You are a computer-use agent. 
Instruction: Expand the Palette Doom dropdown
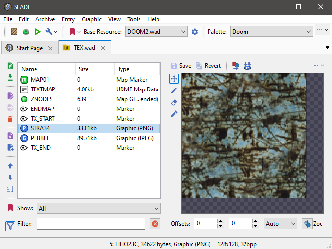(x=271, y=32)
